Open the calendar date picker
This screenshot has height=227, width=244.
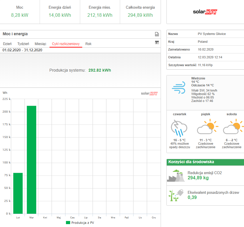pyautogui.click(x=157, y=42)
